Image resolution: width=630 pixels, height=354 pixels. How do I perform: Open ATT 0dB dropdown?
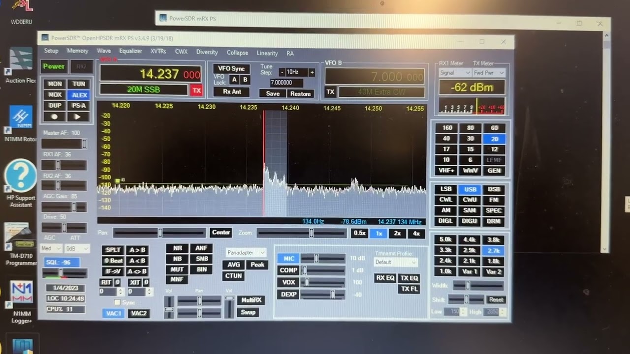point(77,248)
